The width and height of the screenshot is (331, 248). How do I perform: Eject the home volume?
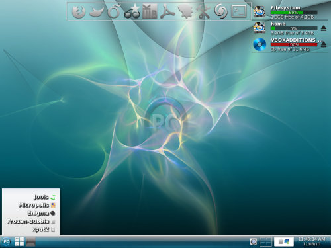[x=324, y=28]
